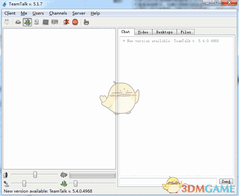Click the speaker volume slider handle

(35, 174)
